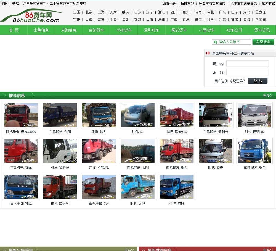Select the 上海 region link
Screen dimensions: 276x251
101,12
